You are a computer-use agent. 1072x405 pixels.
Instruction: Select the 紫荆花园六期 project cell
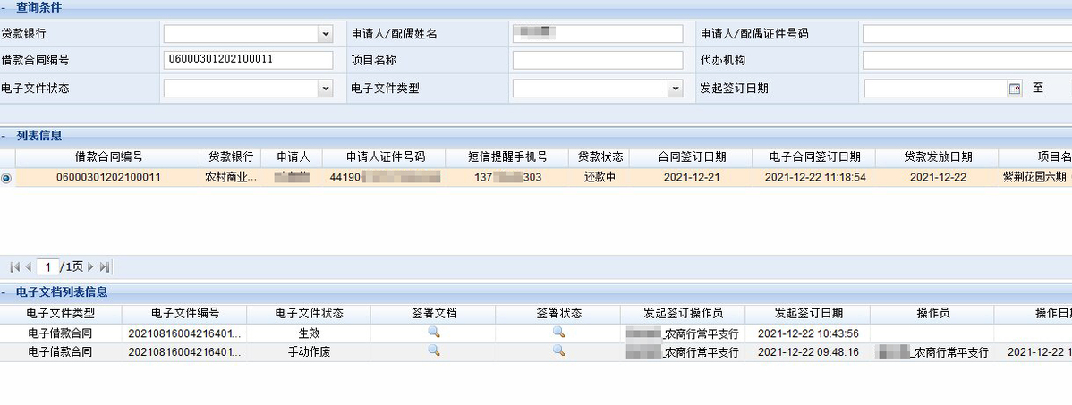[1034, 178]
